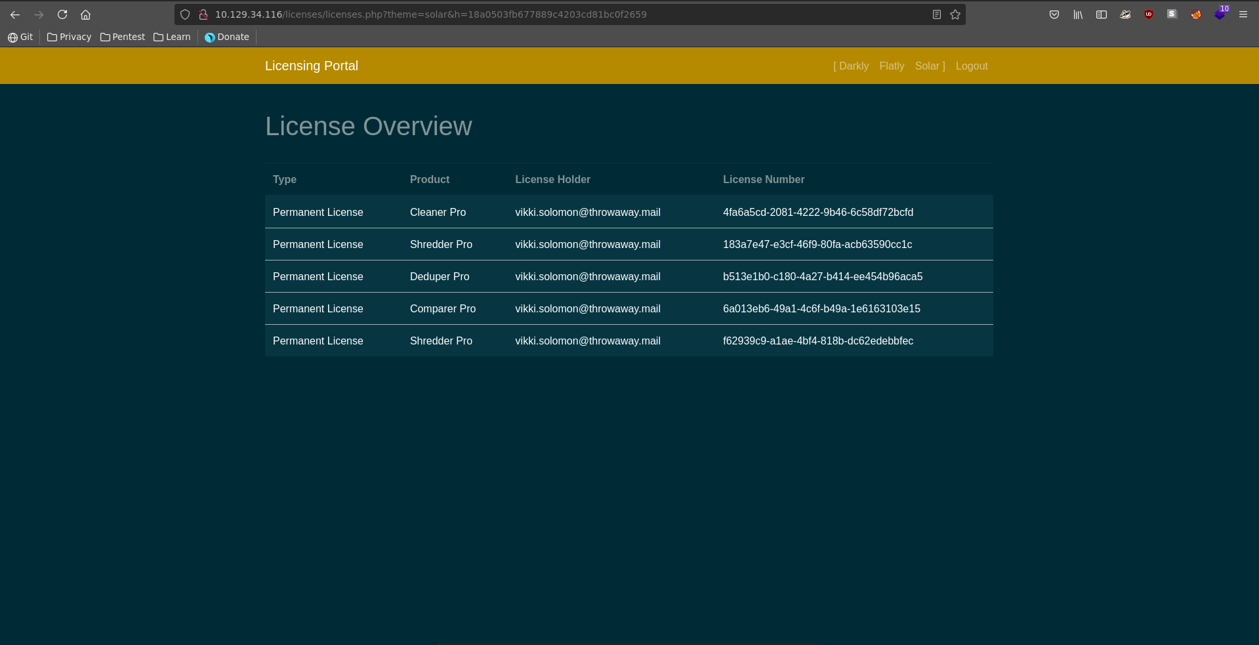Click the tracking protection shield icon
The width and height of the screenshot is (1259, 645).
[185, 14]
